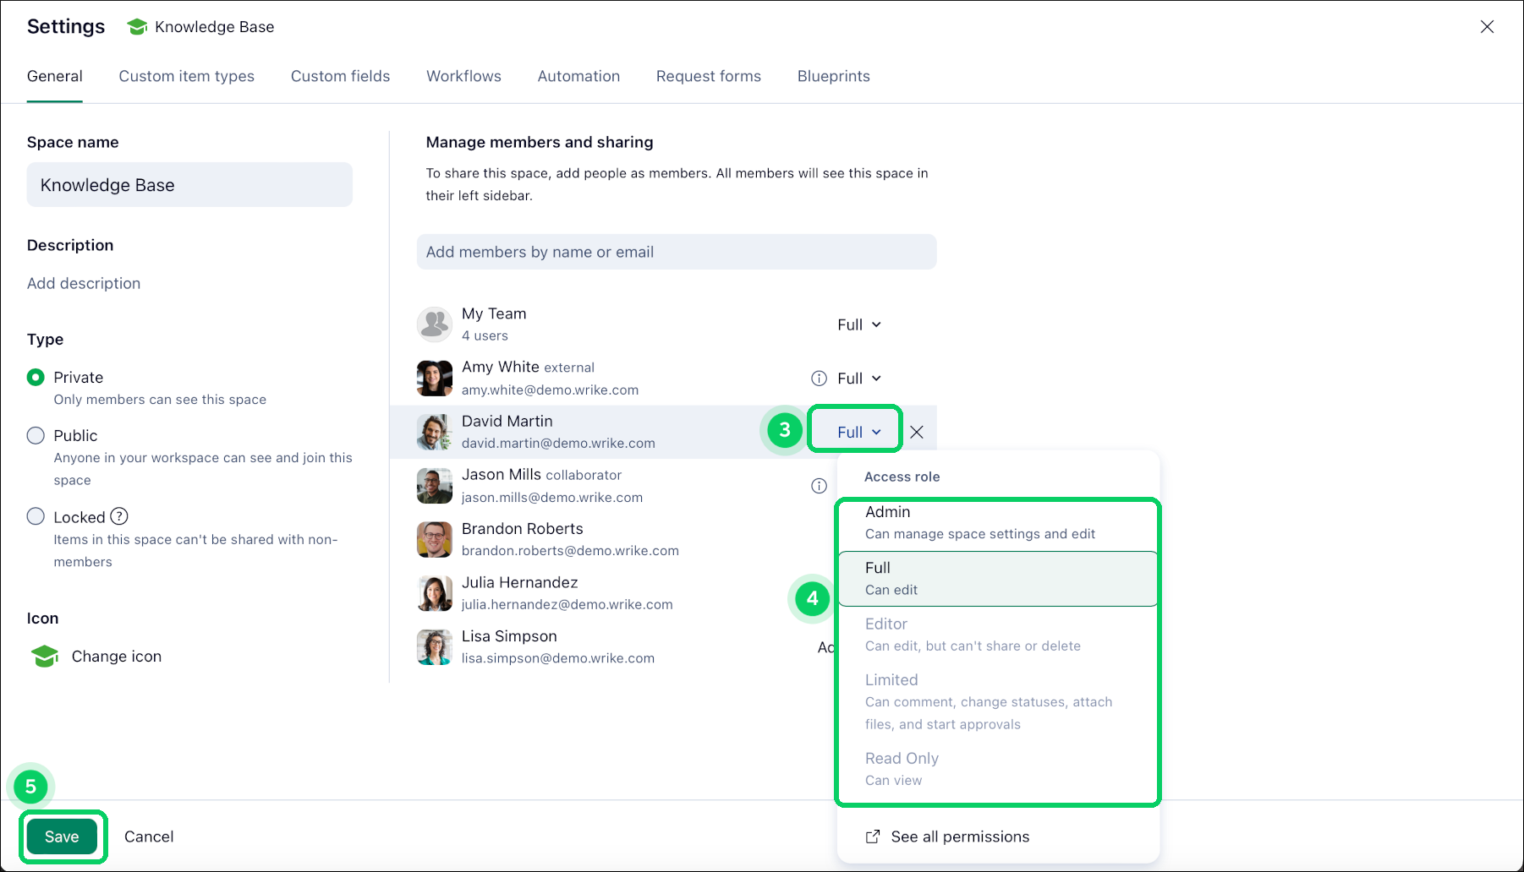
Task: Click the info icon beside Jason Mills
Action: (x=817, y=485)
